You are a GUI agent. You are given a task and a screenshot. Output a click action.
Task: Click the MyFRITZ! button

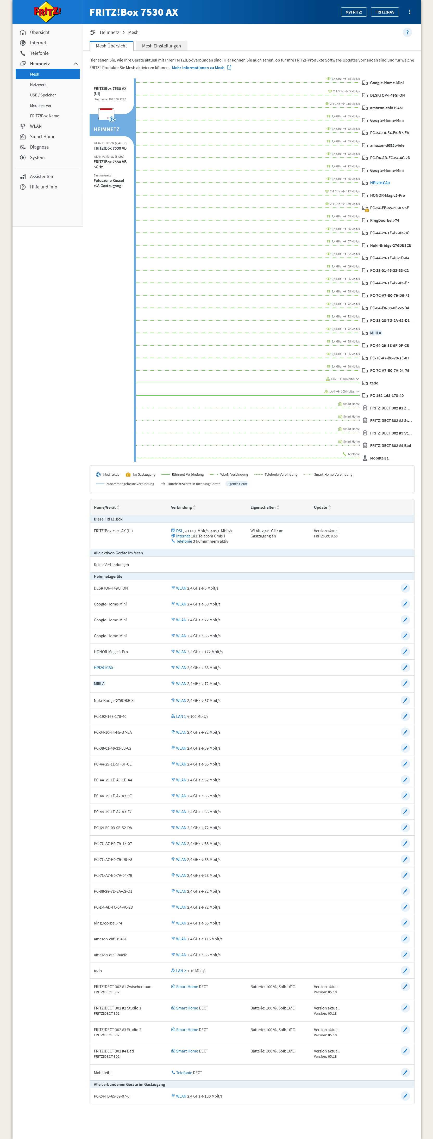tap(354, 12)
